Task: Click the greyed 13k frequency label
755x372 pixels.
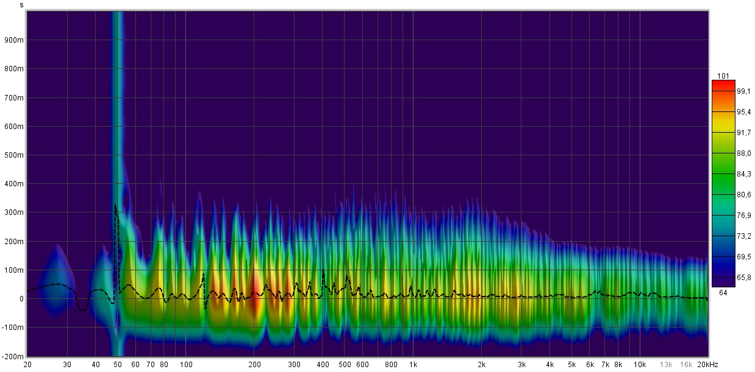Action: (x=666, y=365)
